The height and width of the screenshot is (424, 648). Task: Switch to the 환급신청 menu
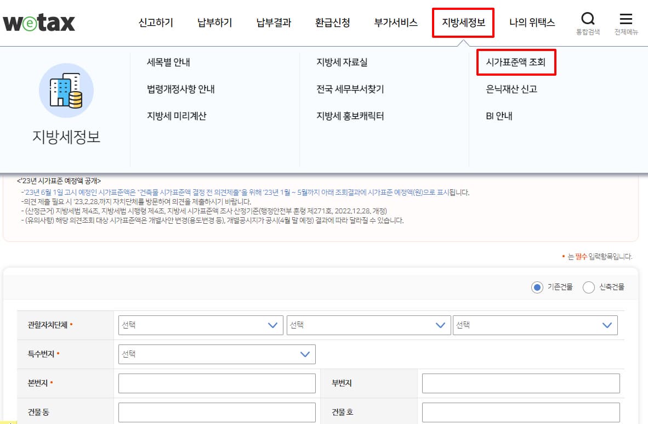(x=332, y=22)
